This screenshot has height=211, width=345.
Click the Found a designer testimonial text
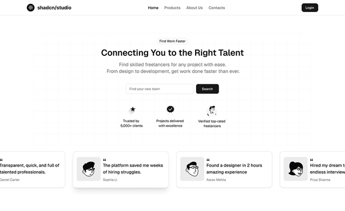click(x=234, y=169)
